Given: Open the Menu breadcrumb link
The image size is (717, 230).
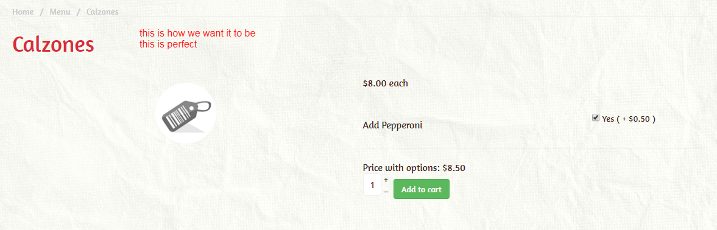Looking at the screenshot, I should tap(60, 12).
